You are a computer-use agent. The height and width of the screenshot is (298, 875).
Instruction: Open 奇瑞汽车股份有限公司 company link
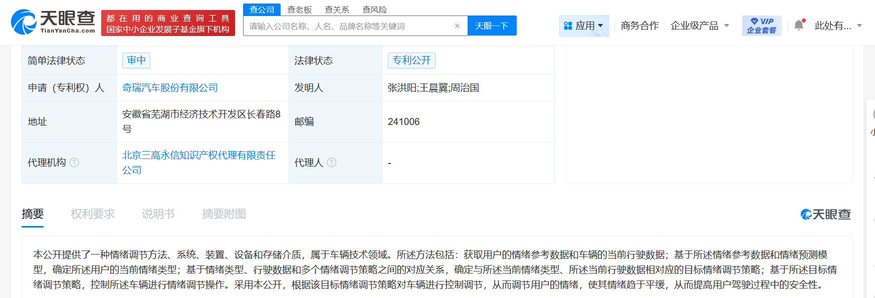click(x=170, y=87)
